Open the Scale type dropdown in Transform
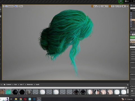 pos(133,56)
